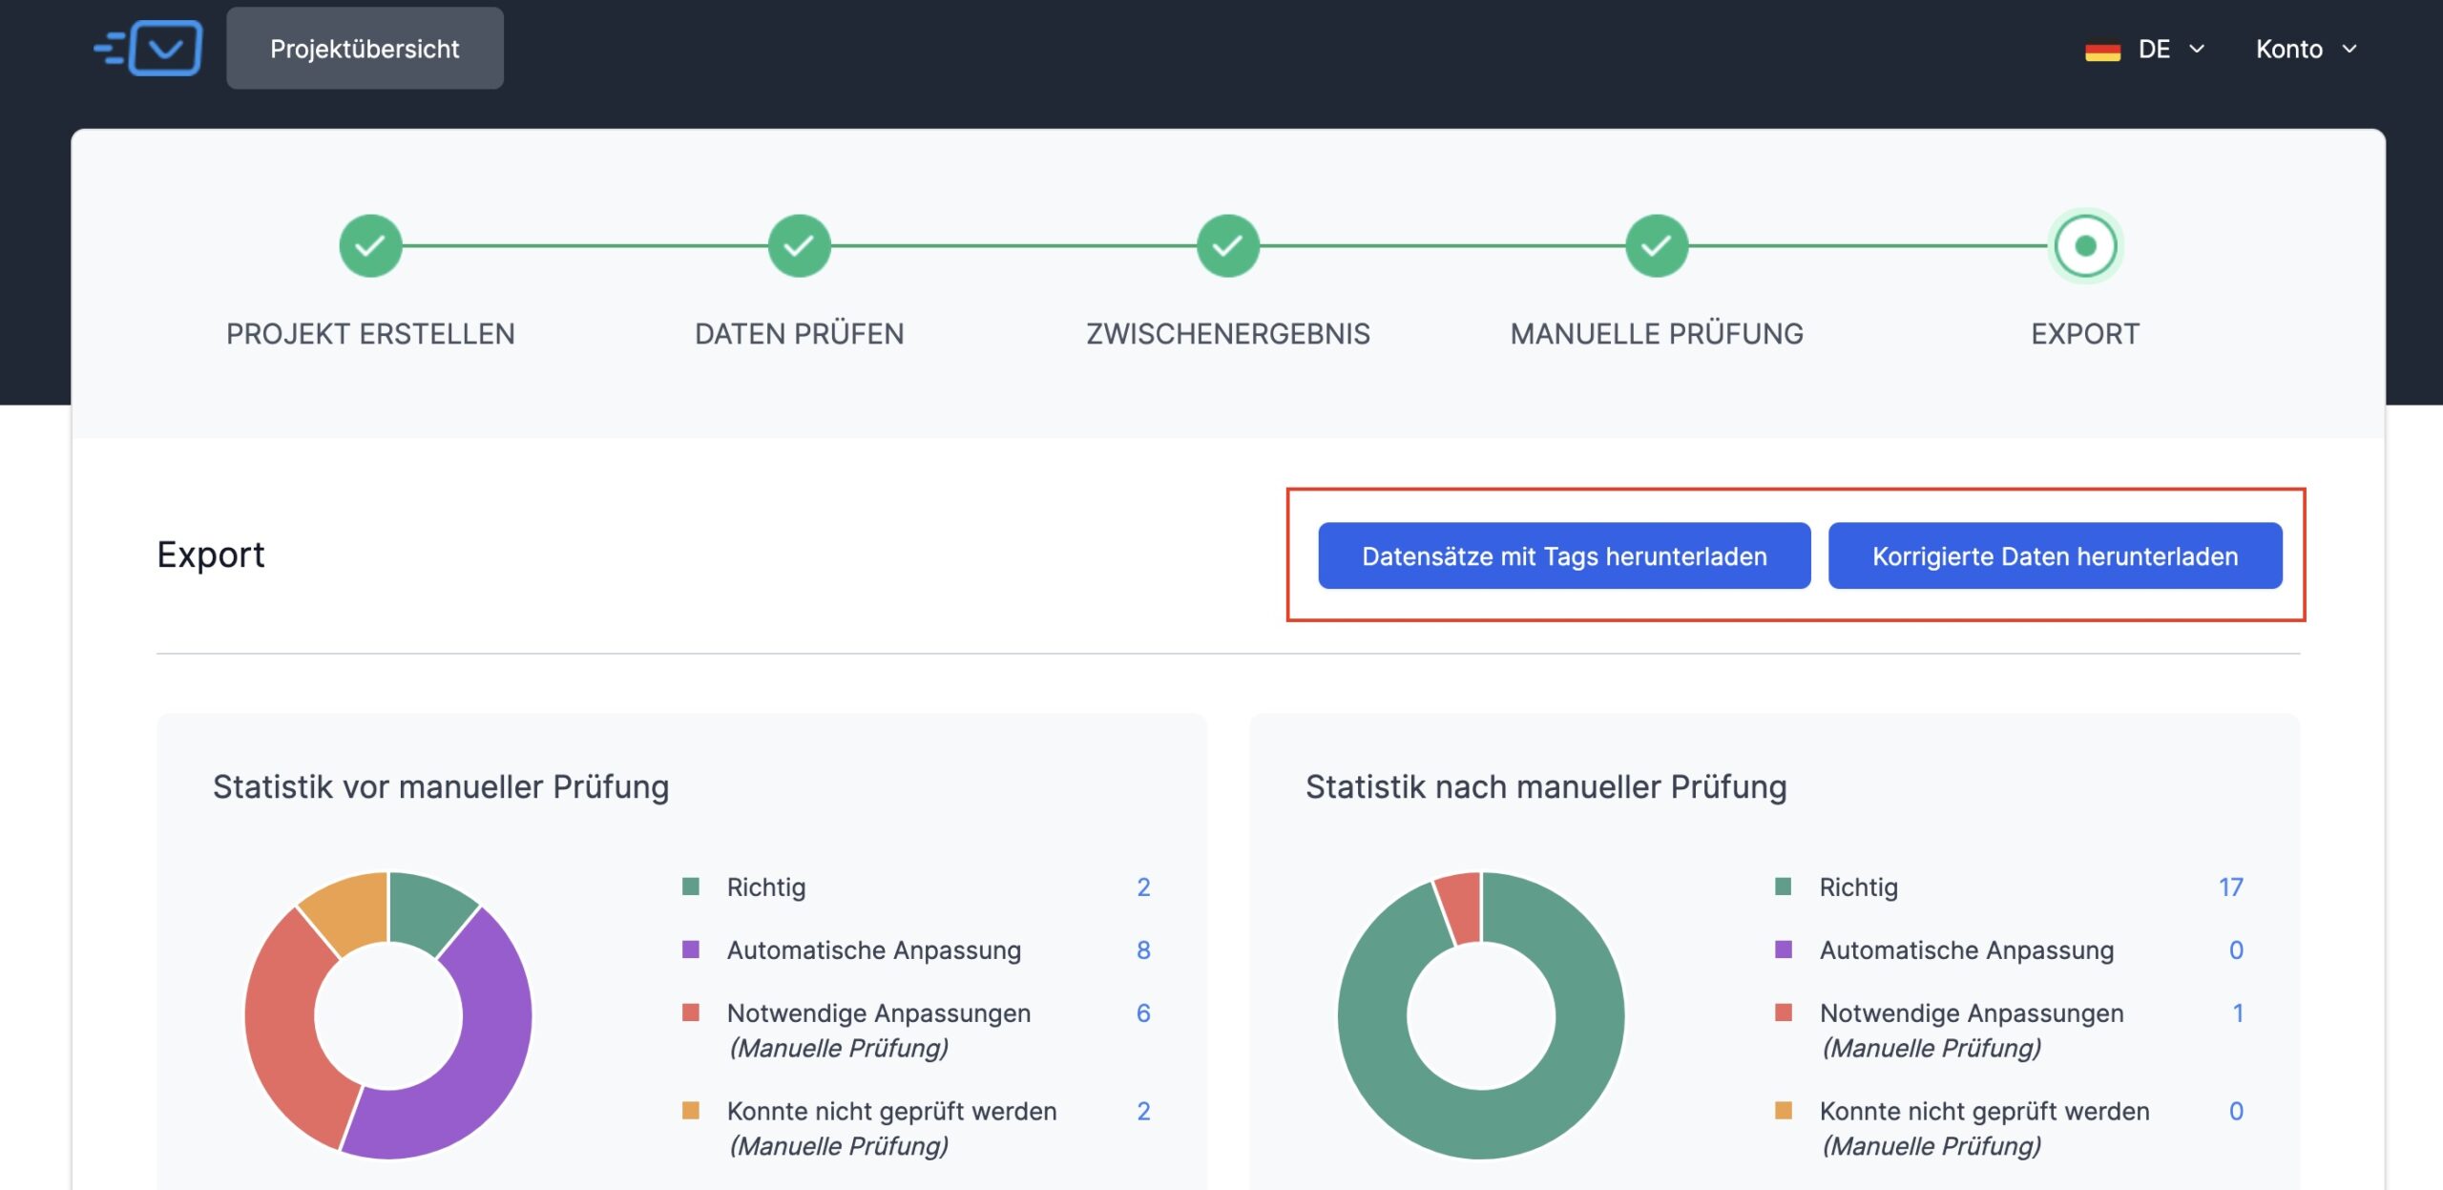Click 'Richtig' label in before-statistics legend
2443x1190 pixels.
click(766, 887)
